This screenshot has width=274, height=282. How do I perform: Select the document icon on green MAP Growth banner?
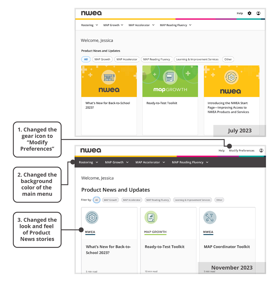pos(170,77)
